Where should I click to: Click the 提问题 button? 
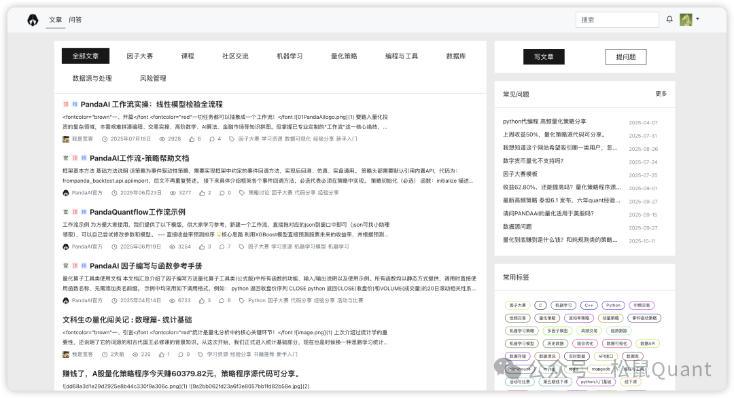(625, 56)
